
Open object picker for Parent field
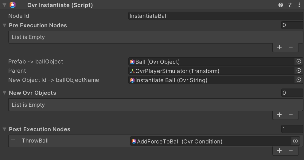(x=298, y=71)
